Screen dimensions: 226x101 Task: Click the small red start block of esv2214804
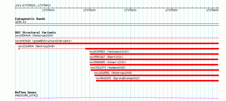coord(19,49)
